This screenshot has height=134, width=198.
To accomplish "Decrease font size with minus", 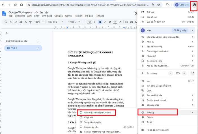I will [85, 22].
